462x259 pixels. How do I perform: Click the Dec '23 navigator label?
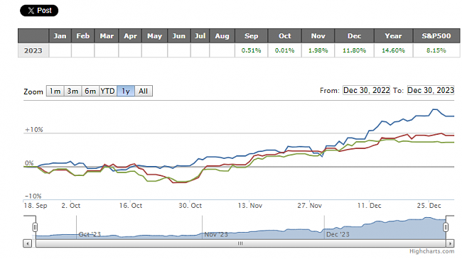tap(338, 235)
